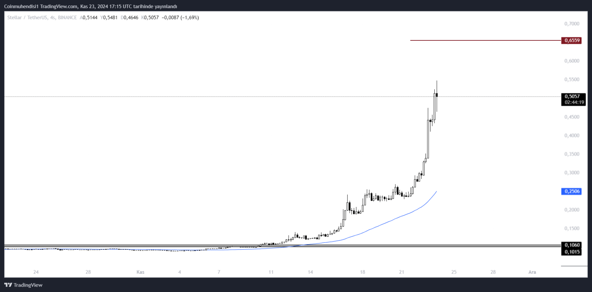Image resolution: width=592 pixels, height=292 pixels.
Task: Click the 0,4000 price axis label
Action: [x=572, y=135]
